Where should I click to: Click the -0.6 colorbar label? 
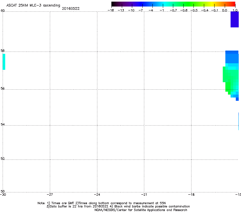click(184, 10)
